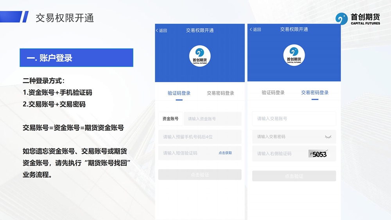The height and width of the screenshot is (220, 391).
Task: Focus the 请输入资金账号 input field
Action: coord(212,119)
